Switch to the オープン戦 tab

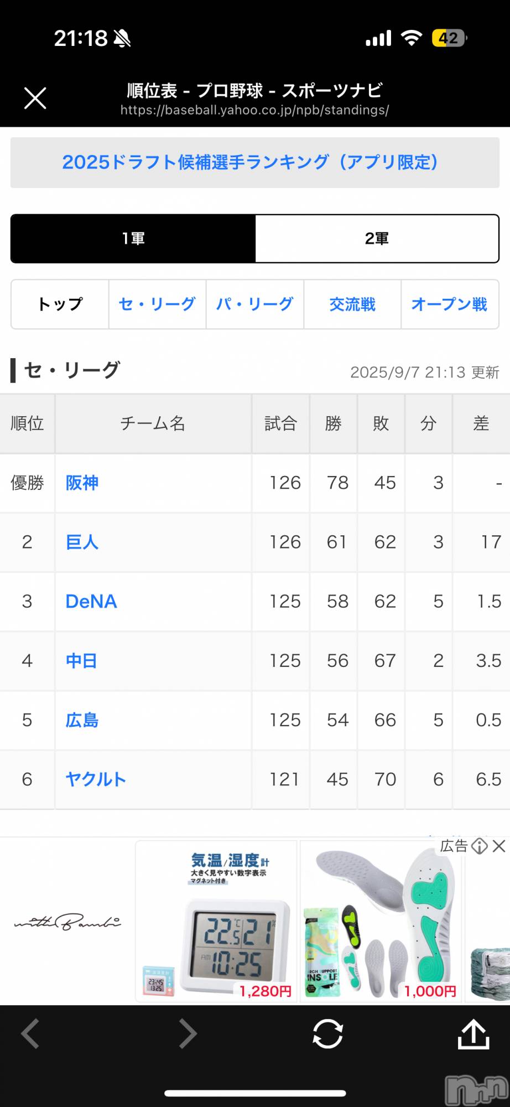pos(449,304)
